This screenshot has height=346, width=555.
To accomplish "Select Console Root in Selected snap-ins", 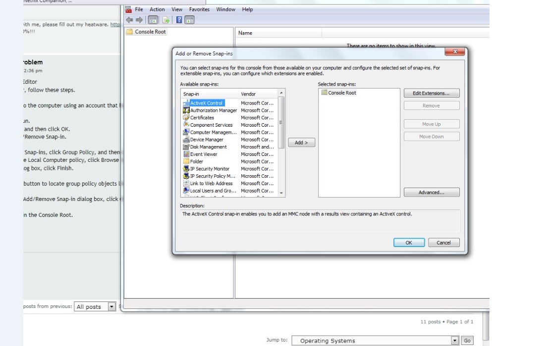I will coord(342,93).
